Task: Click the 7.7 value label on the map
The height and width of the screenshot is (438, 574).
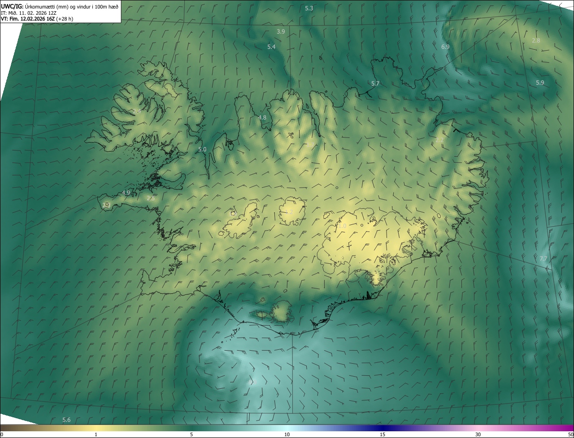Action: pos(543,259)
